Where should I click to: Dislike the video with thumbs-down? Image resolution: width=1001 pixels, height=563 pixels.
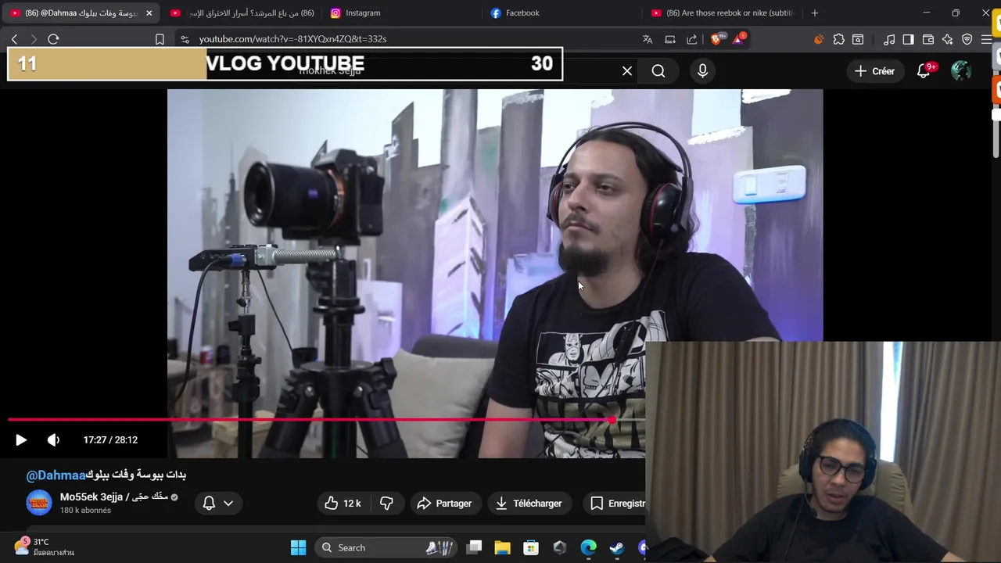pos(386,504)
